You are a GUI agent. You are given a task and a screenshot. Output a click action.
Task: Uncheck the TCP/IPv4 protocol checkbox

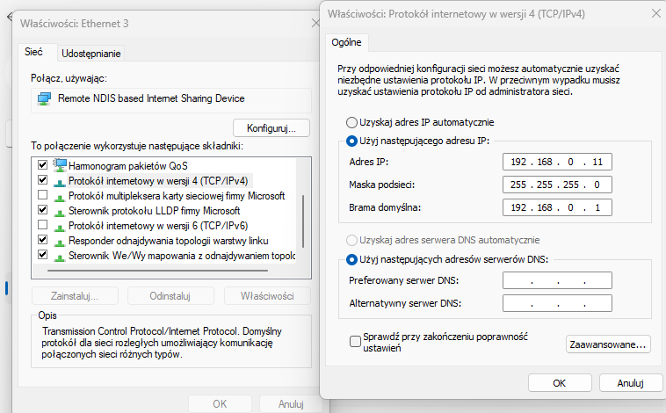point(41,180)
